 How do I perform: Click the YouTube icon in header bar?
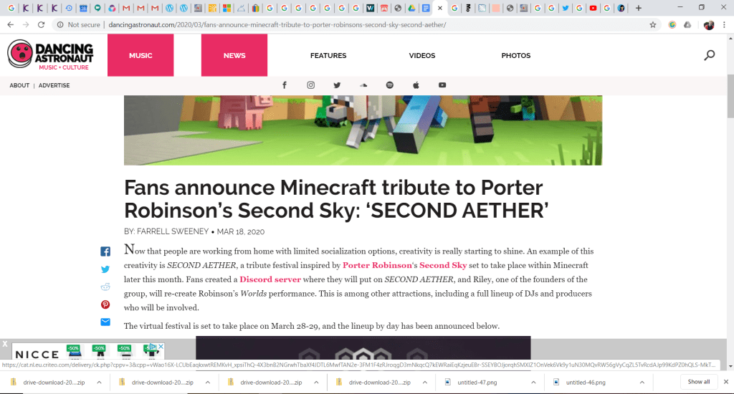pyautogui.click(x=442, y=85)
